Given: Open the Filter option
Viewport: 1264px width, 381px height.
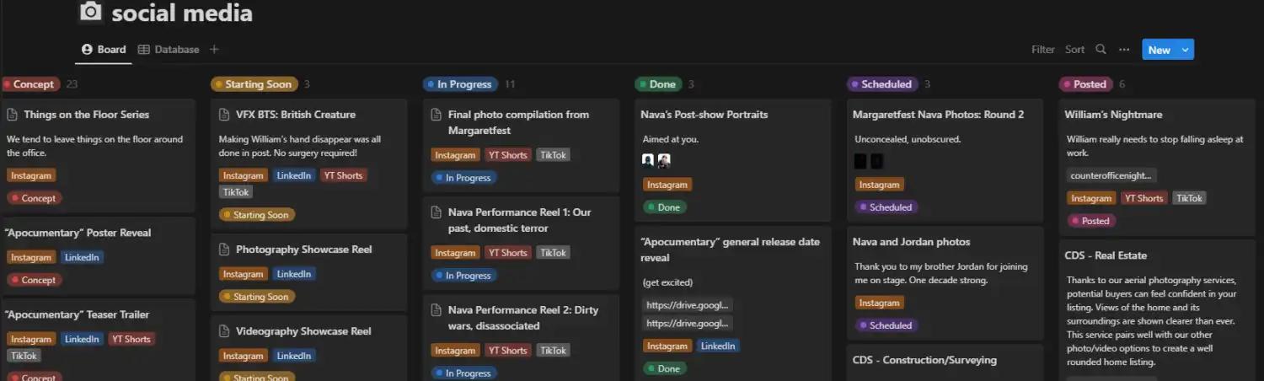Looking at the screenshot, I should click(1043, 50).
